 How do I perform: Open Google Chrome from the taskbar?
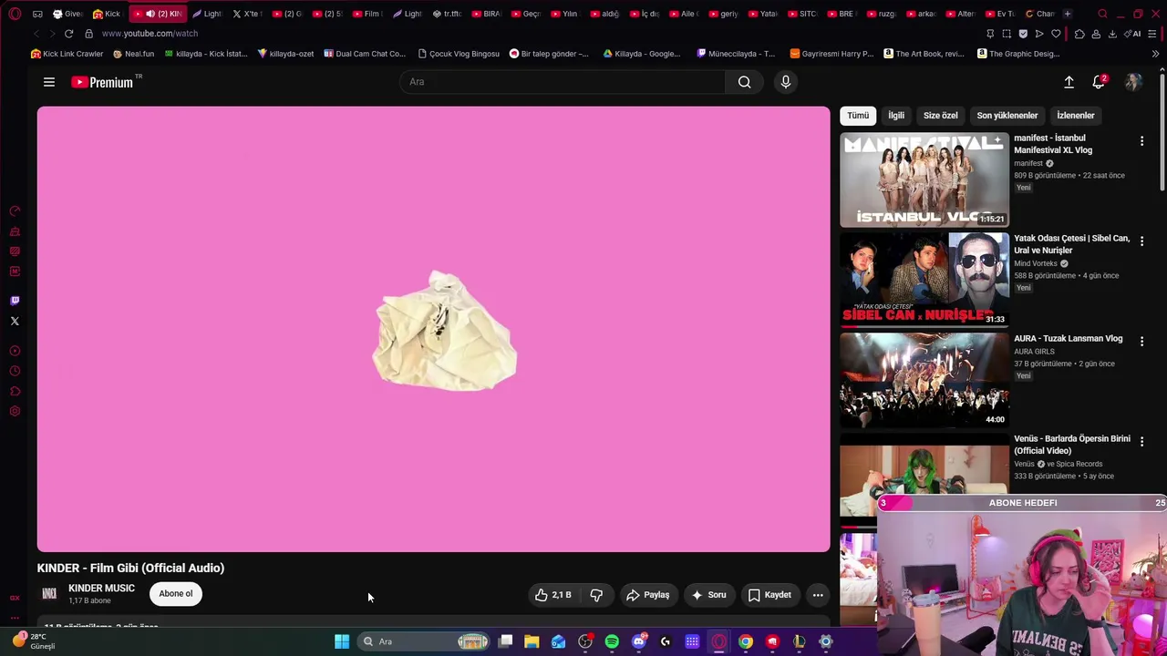746,641
